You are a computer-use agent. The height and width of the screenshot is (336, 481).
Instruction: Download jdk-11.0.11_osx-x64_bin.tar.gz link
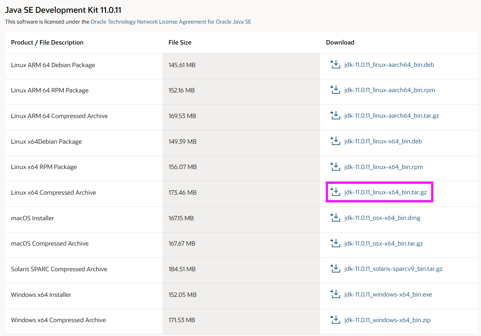[x=383, y=244]
